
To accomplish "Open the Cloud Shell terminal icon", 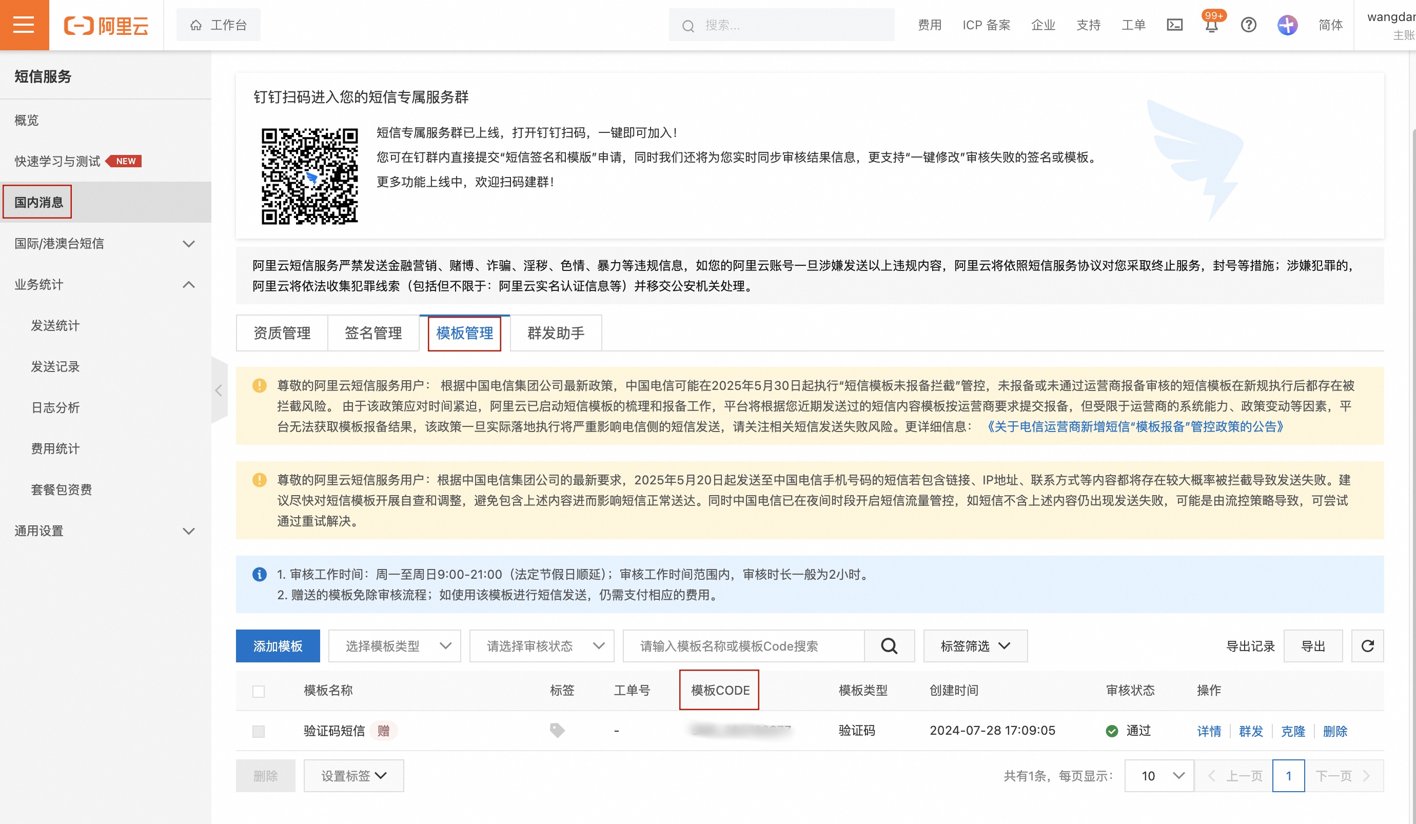I will coord(1174,25).
